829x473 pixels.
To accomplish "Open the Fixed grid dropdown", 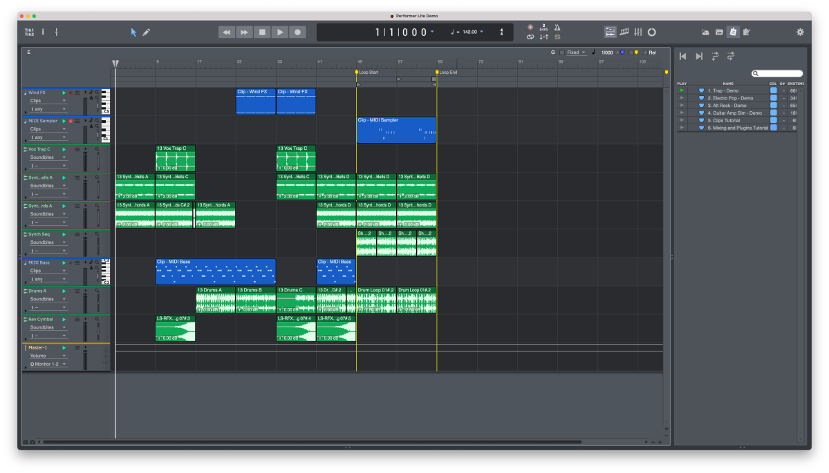I will [576, 52].
